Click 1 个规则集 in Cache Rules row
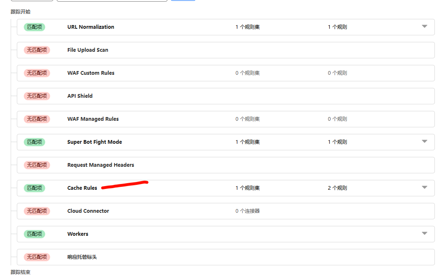Viewport: 448px width, 276px height. click(248, 188)
